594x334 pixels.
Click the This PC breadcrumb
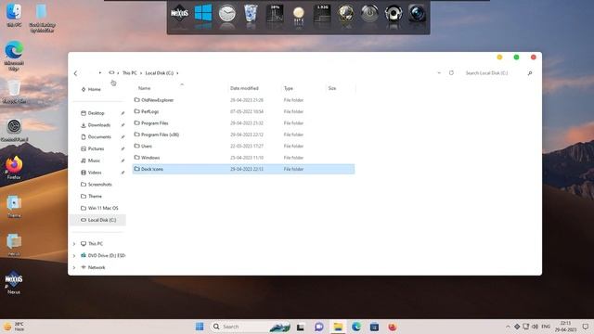click(130, 73)
